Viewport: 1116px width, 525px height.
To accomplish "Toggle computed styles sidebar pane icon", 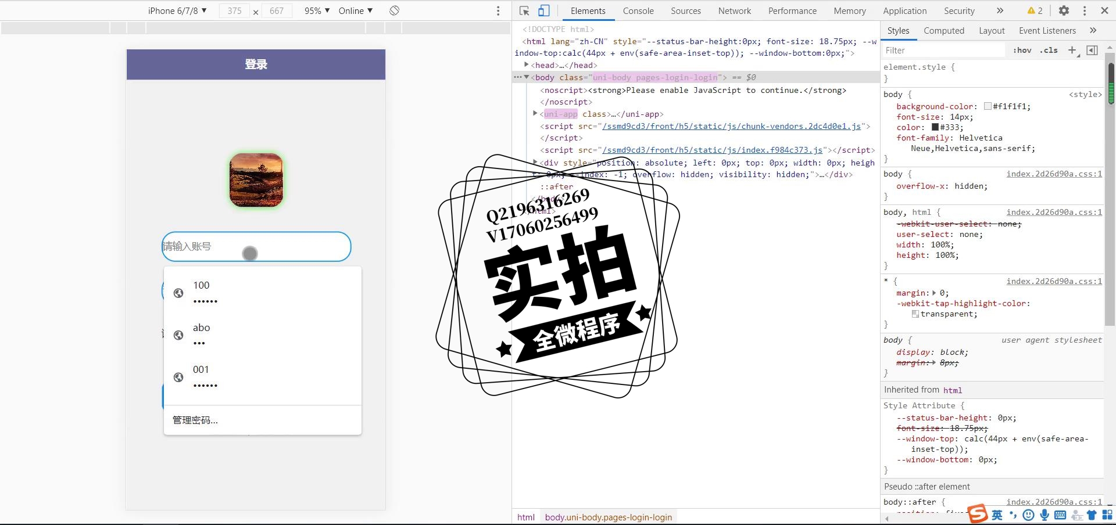I will tap(1092, 50).
